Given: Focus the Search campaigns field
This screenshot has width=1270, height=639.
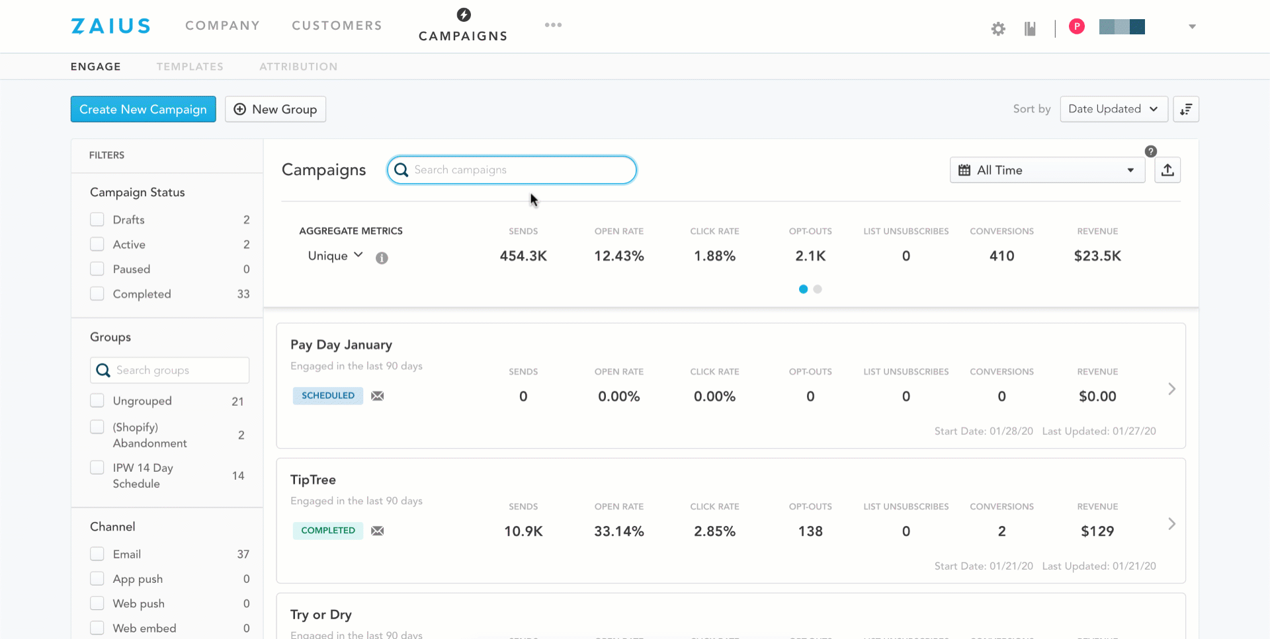Looking at the screenshot, I should pos(512,170).
